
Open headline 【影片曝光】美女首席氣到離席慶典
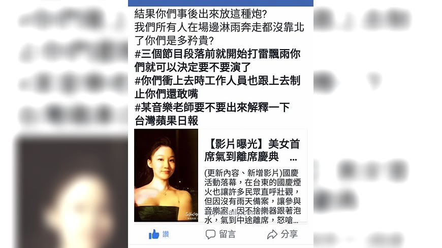(251, 150)
